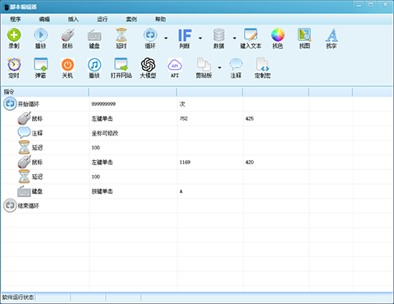
Task: Expand the dropdown arrow beside 循环
Action: coord(166,38)
